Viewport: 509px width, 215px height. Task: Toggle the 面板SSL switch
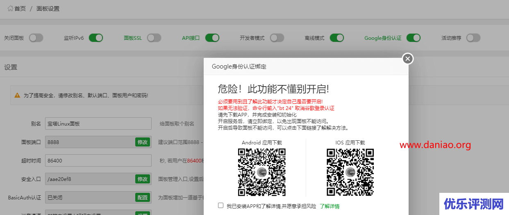[154, 38]
